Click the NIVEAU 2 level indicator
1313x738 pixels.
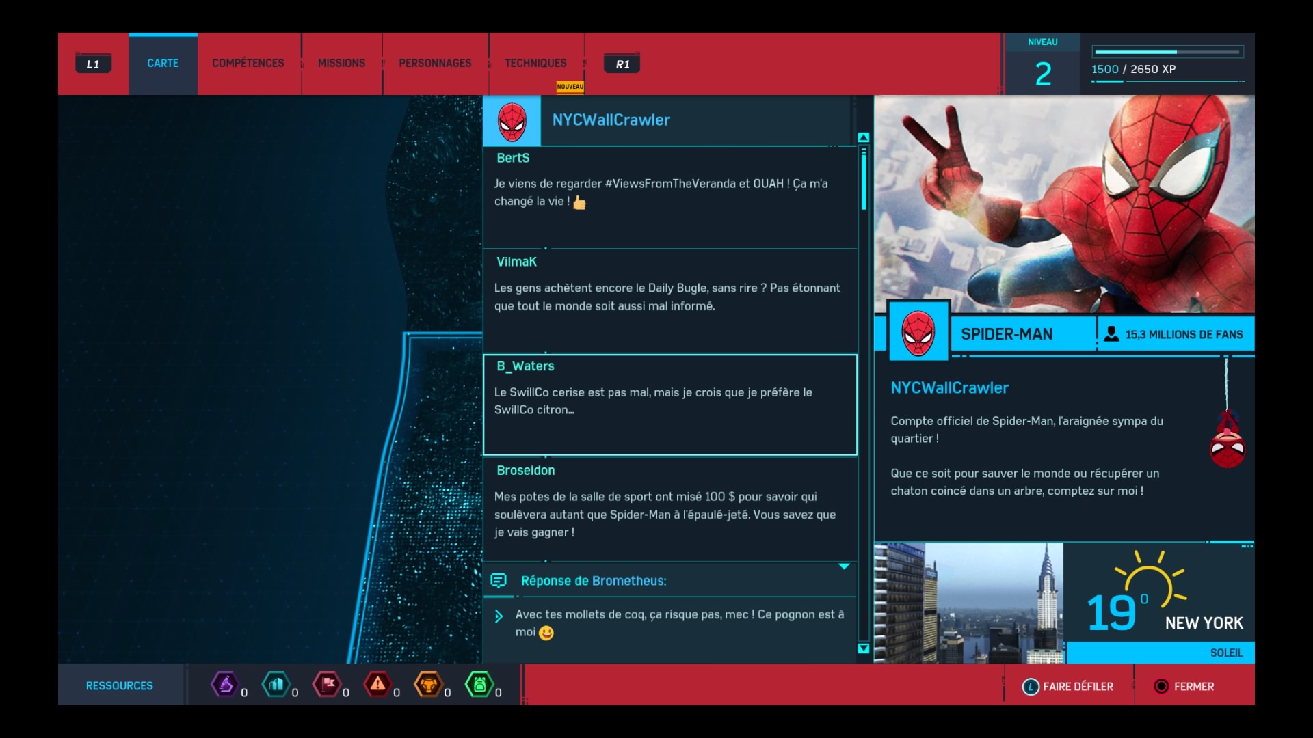pos(1043,64)
